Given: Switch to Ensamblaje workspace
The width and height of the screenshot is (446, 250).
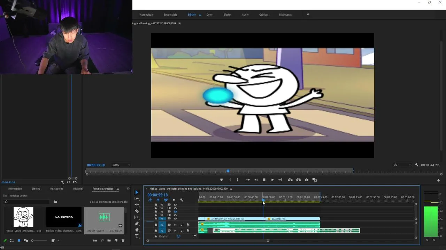Looking at the screenshot, I should click(x=170, y=15).
